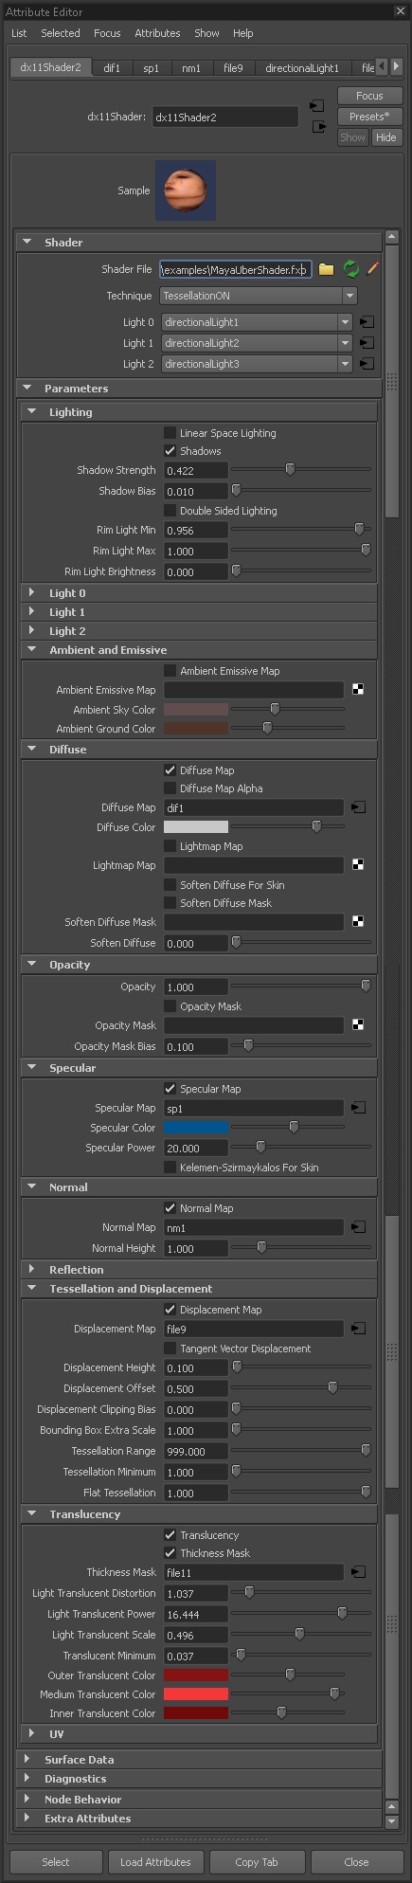The image size is (412, 1883).
Task: Click the green reload shader icon
Action: click(x=351, y=269)
